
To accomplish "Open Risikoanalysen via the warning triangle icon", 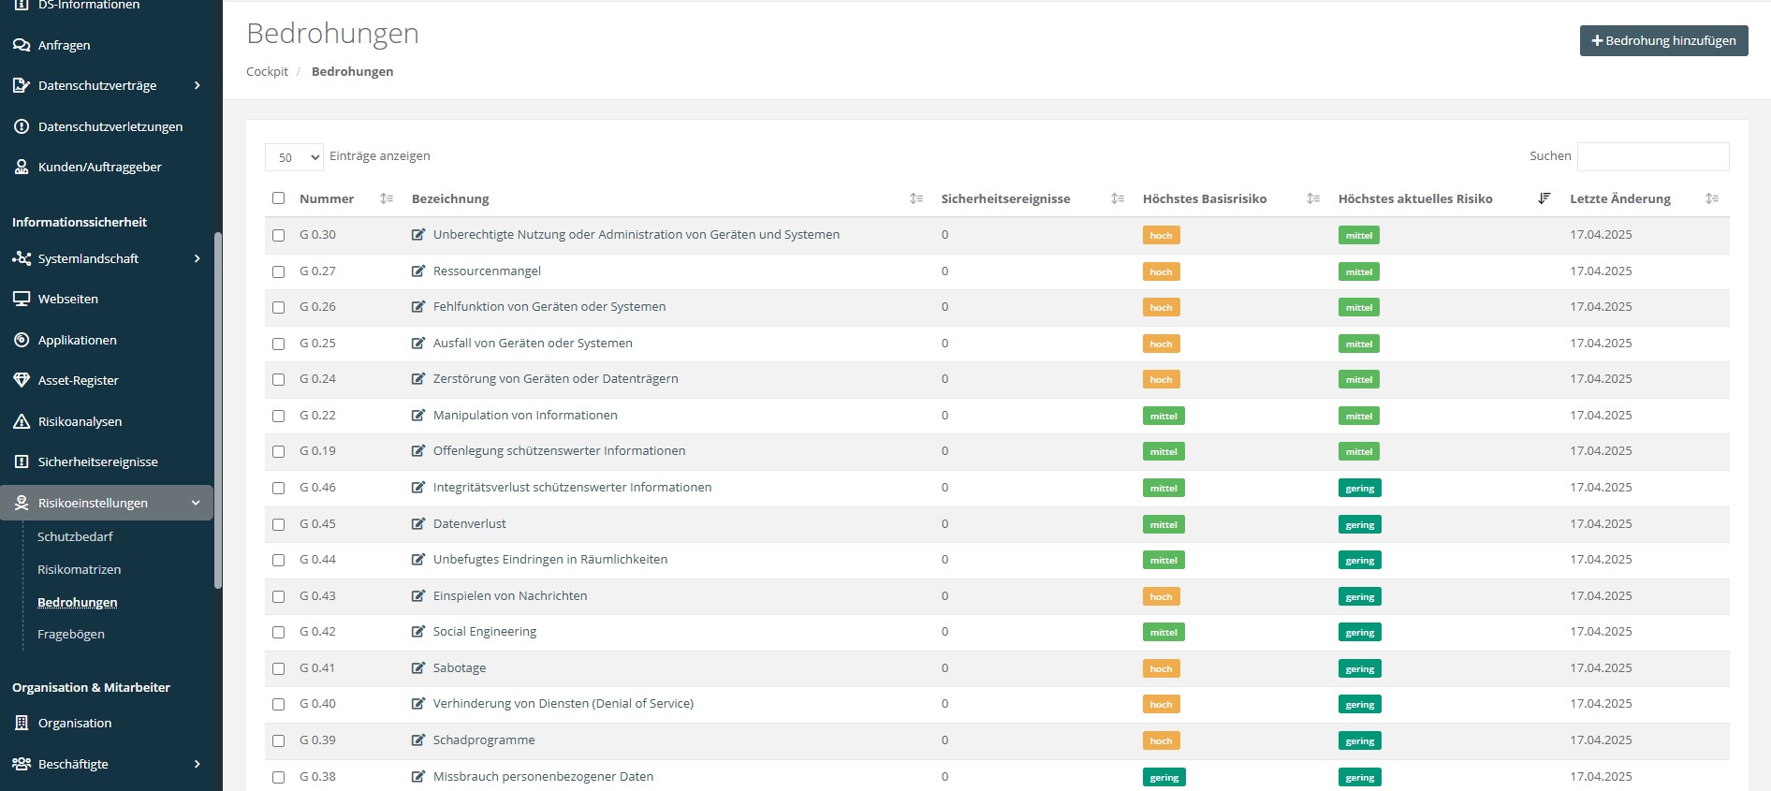I will point(22,421).
